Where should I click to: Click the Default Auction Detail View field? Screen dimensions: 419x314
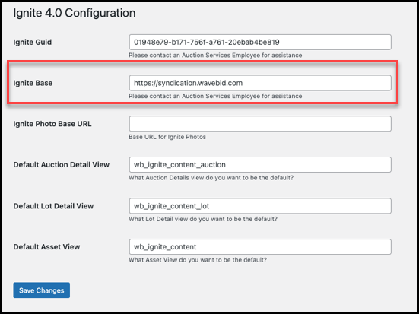(x=260, y=165)
